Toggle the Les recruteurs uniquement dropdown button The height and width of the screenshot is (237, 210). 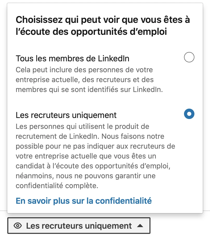pos(79,226)
